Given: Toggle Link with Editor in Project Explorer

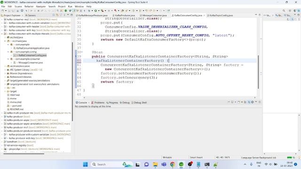Looking at the screenshot, I should (57, 15).
